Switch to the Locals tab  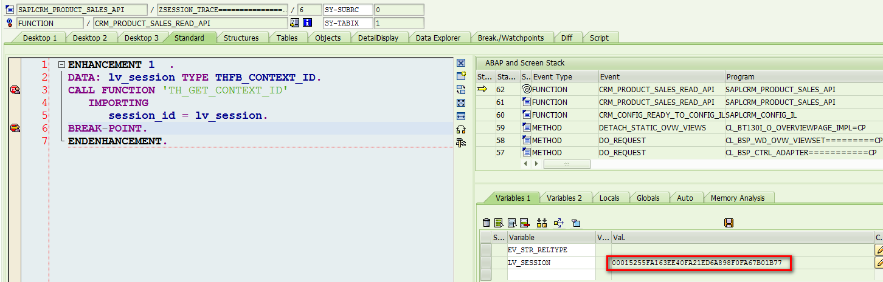click(609, 198)
